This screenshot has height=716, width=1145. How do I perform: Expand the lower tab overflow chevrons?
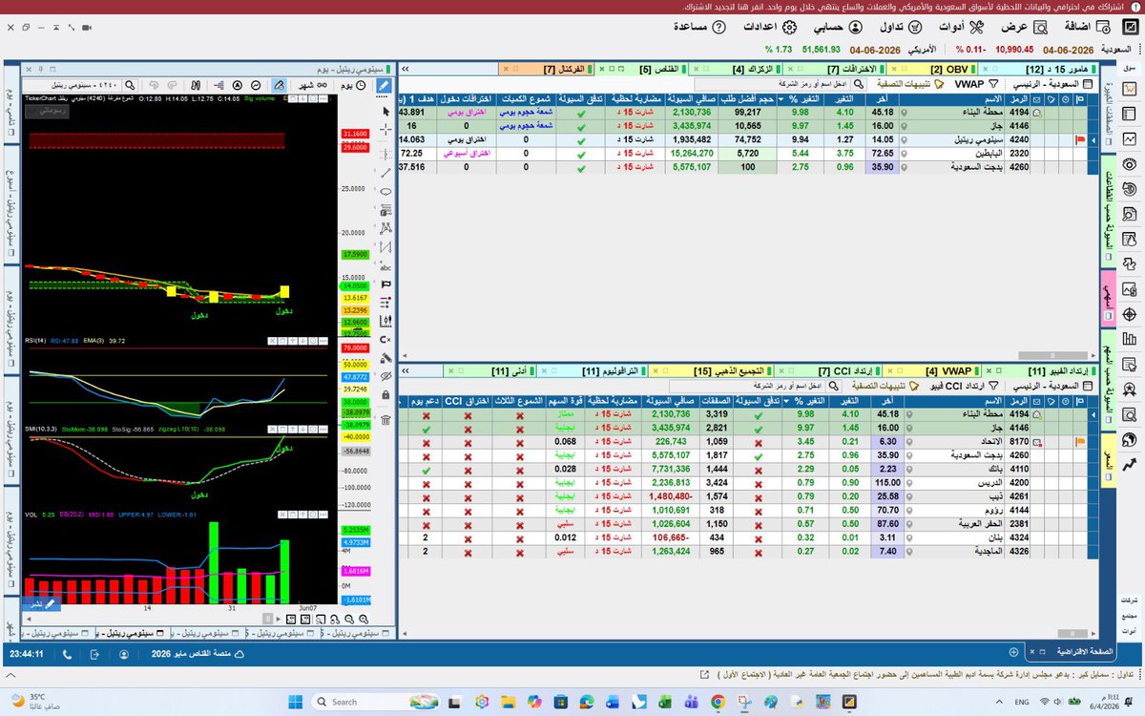tap(406, 370)
